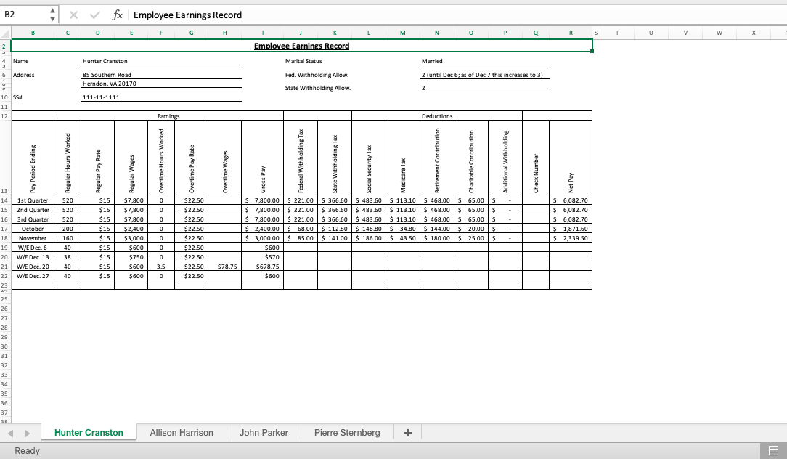Select column B header
The width and height of the screenshot is (787, 459).
point(33,33)
